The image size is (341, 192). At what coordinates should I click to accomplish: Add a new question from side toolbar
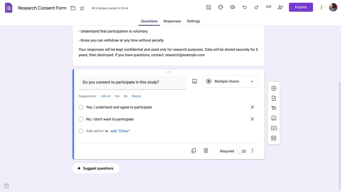click(x=273, y=89)
